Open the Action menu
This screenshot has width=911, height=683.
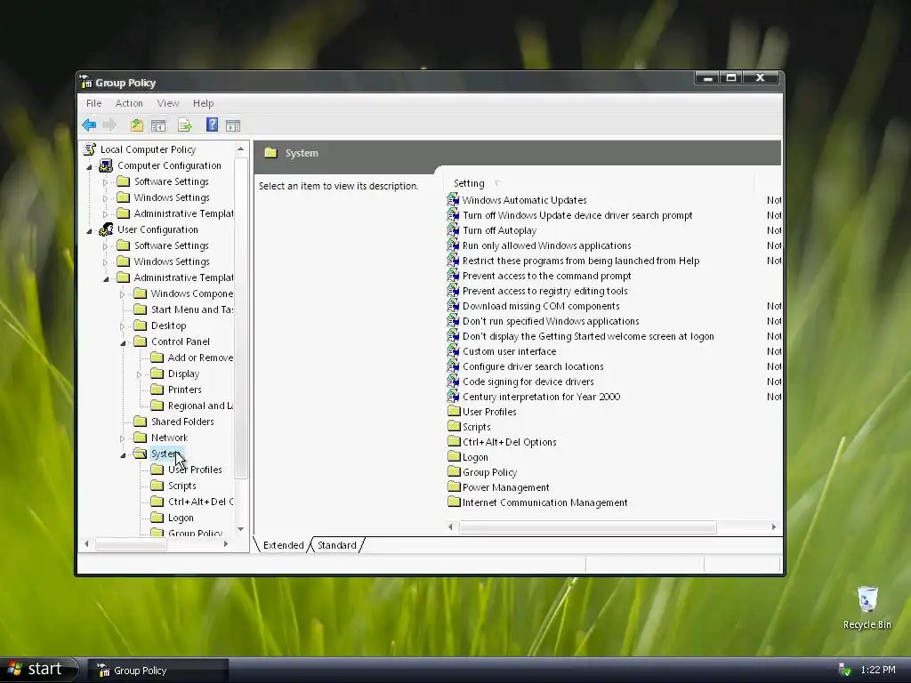click(x=129, y=103)
